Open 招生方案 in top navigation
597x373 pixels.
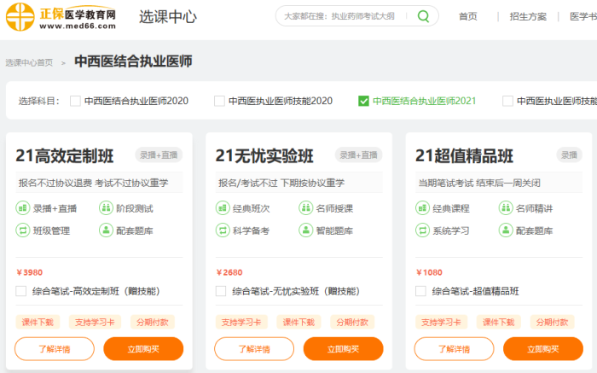click(527, 16)
